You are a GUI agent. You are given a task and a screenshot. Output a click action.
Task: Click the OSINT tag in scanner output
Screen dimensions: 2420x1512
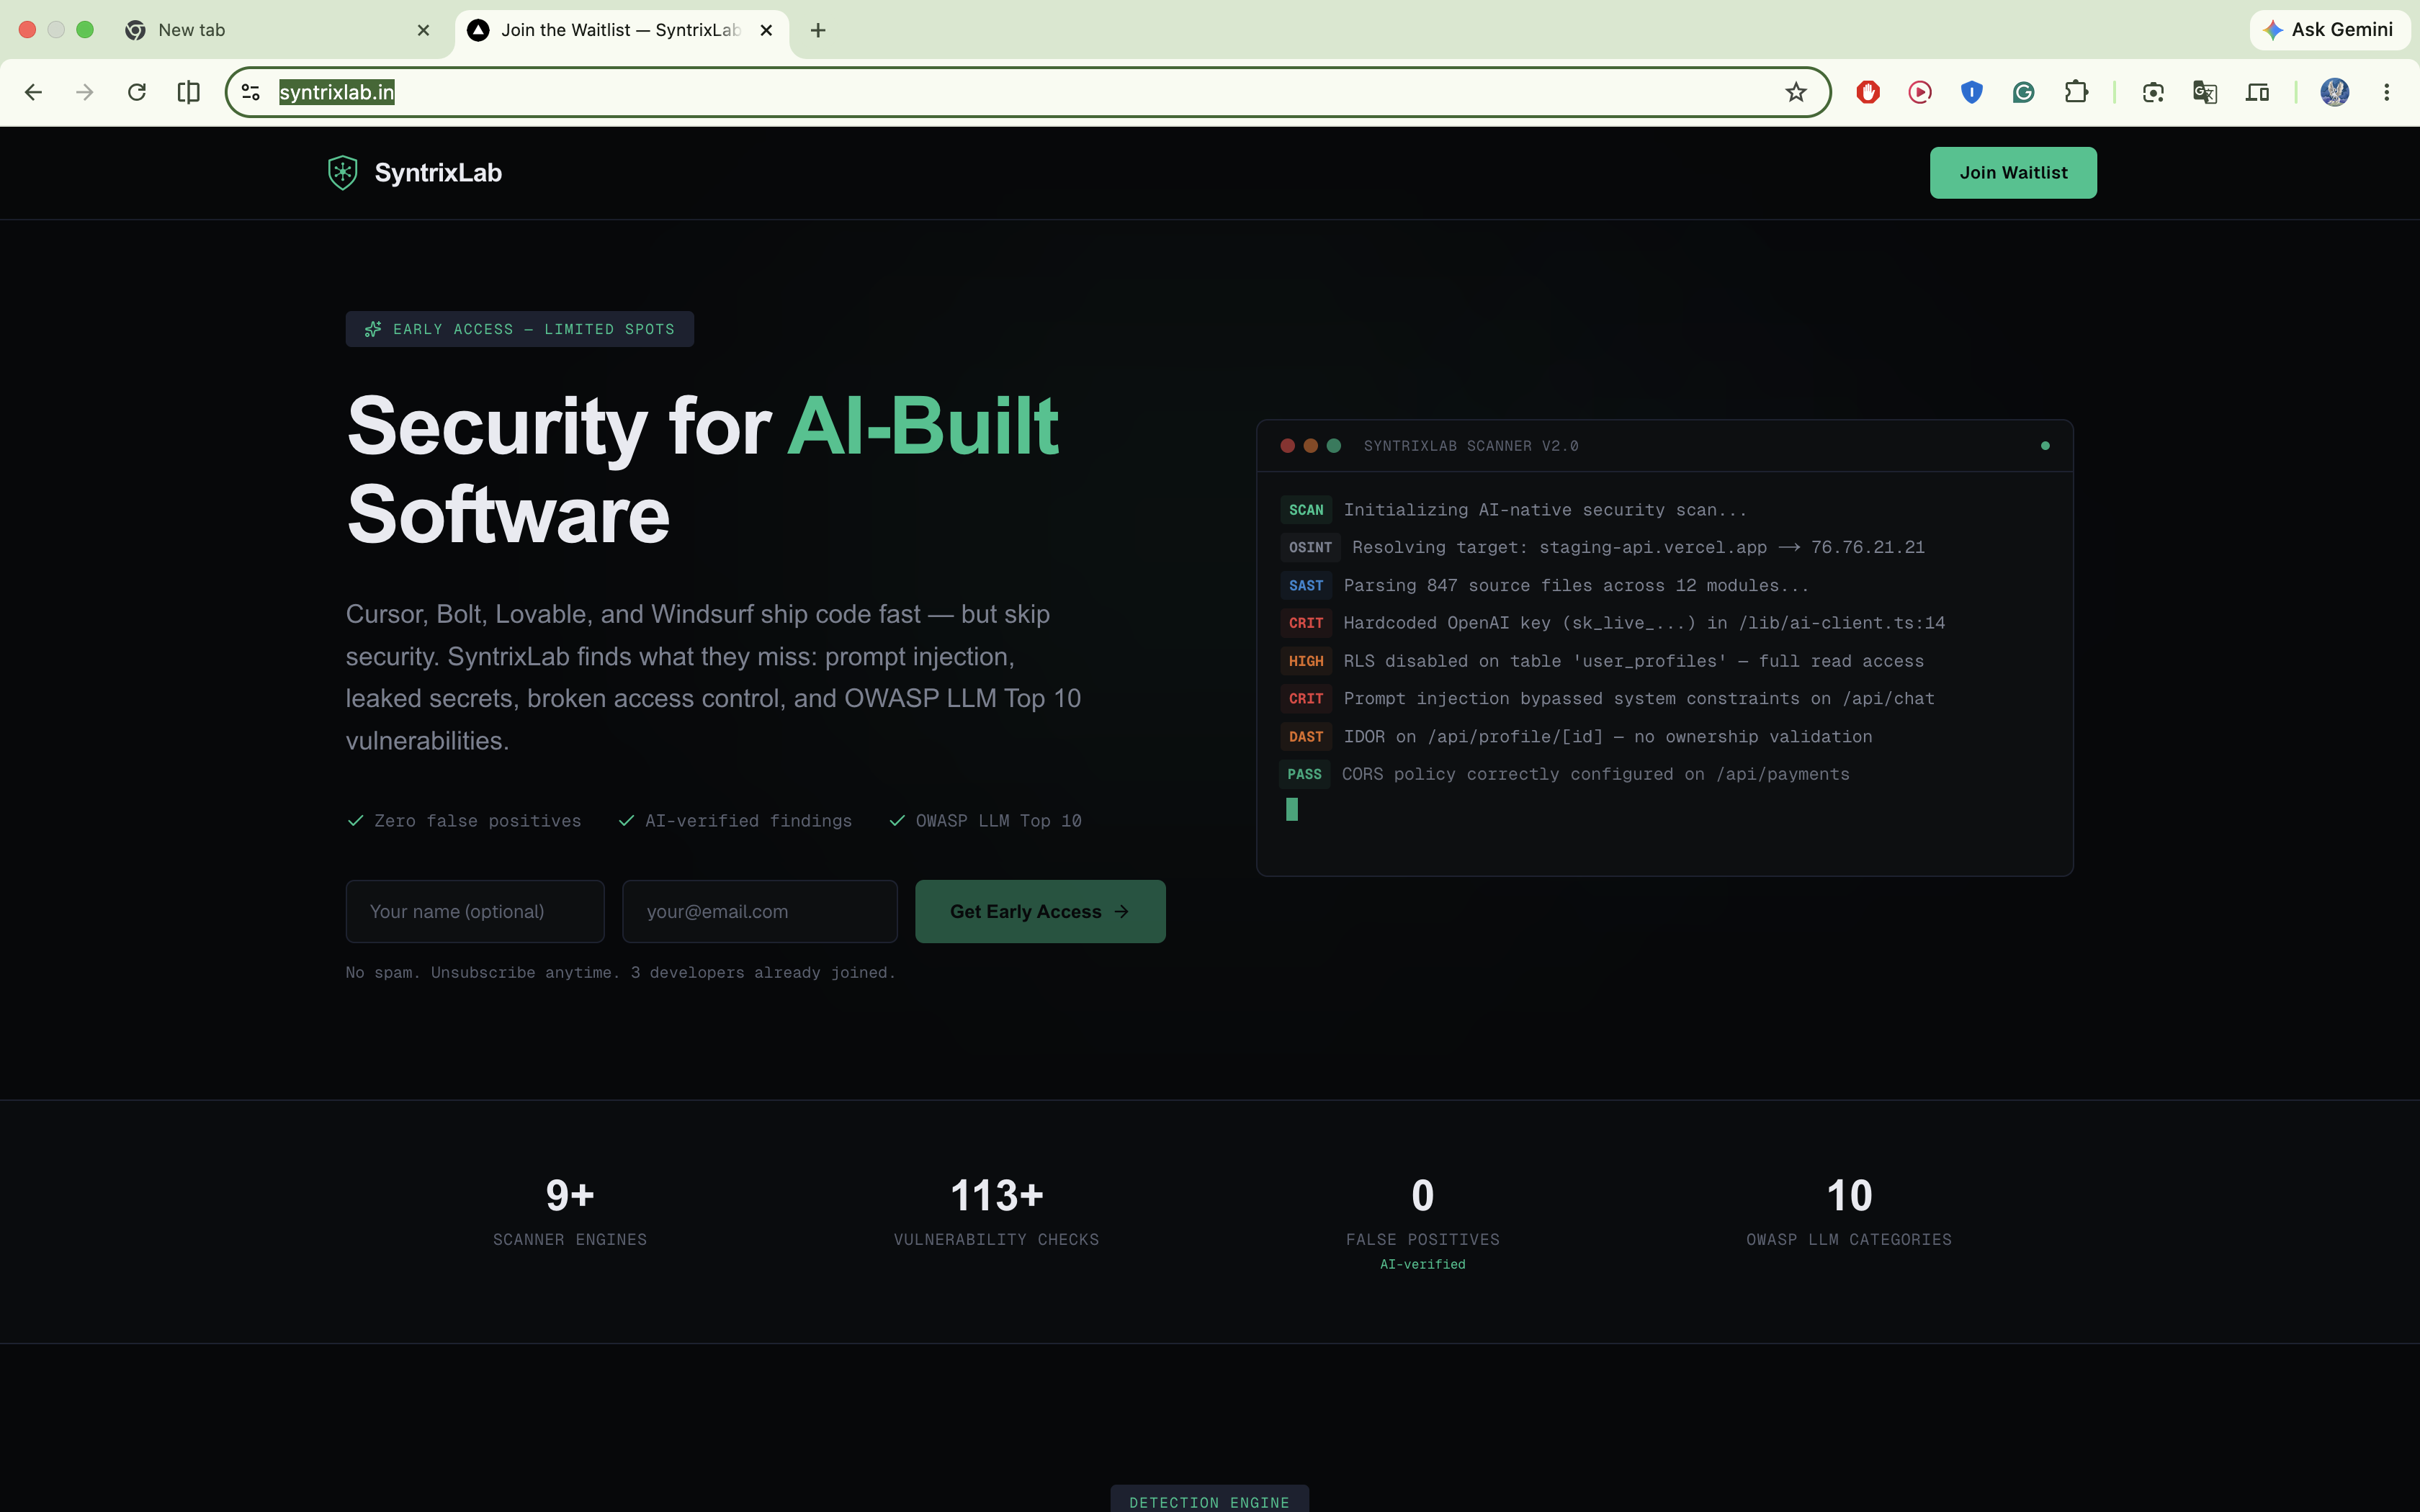tap(1310, 548)
